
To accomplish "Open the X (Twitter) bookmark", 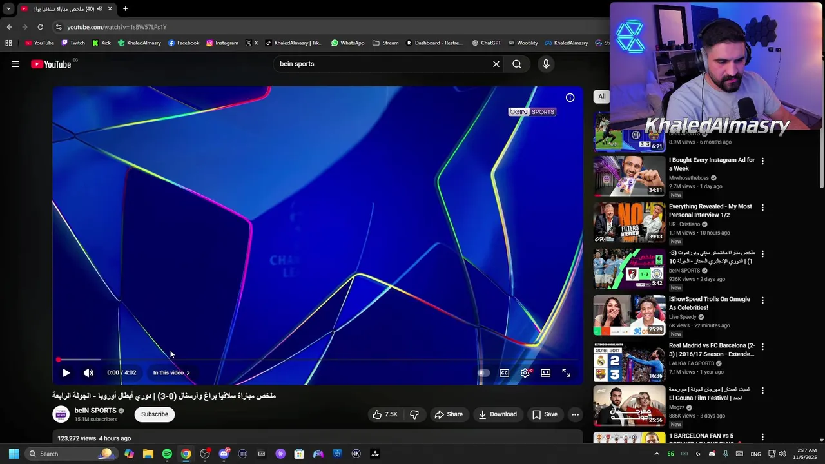I will [x=251, y=43].
